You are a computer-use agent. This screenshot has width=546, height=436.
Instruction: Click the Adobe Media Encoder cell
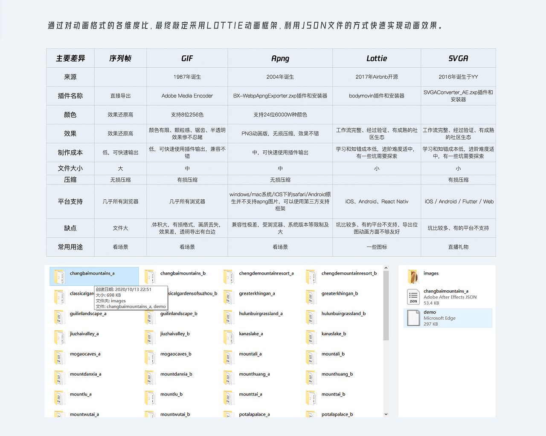click(187, 96)
